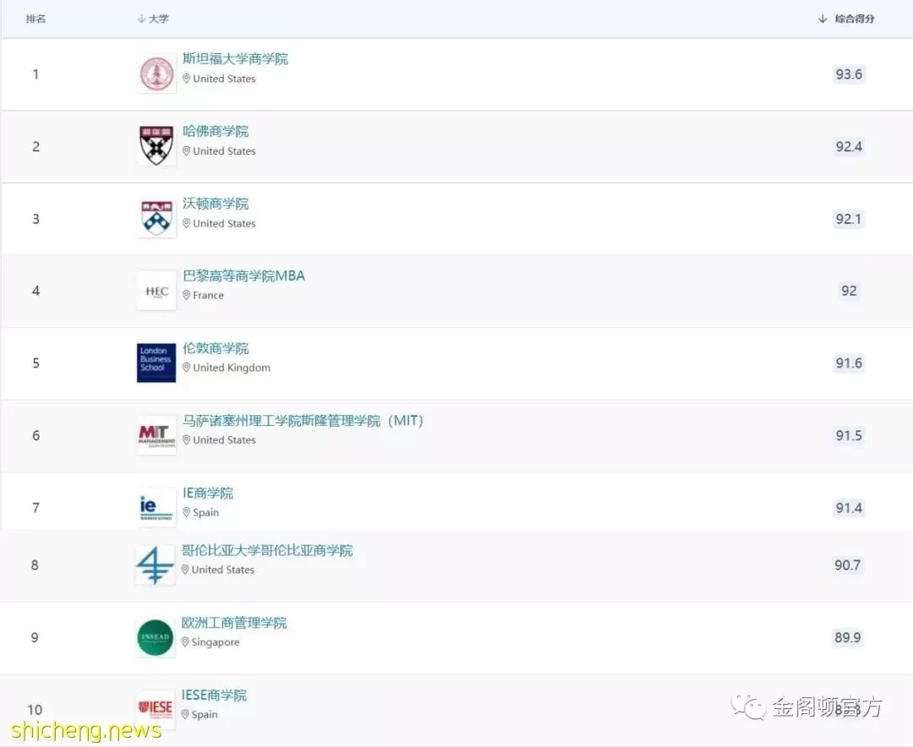
Task: Click the Harvard Business School shield logo
Action: (x=156, y=145)
